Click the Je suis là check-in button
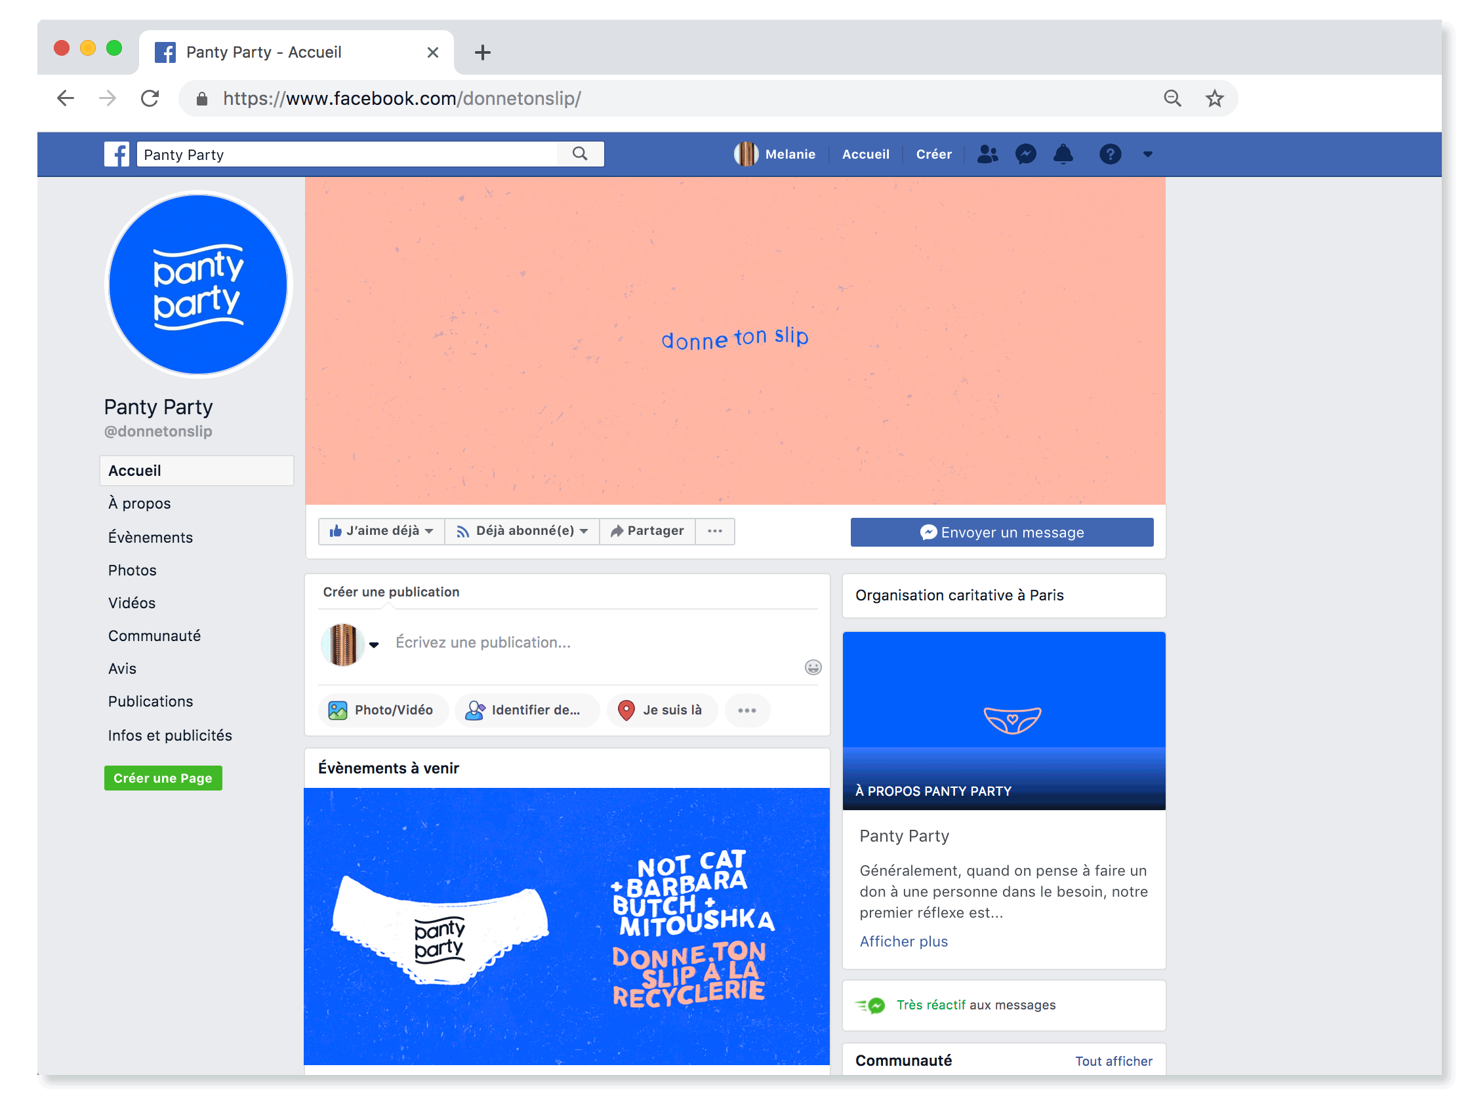Viewport: 1472px width, 1113px height. pos(661,710)
